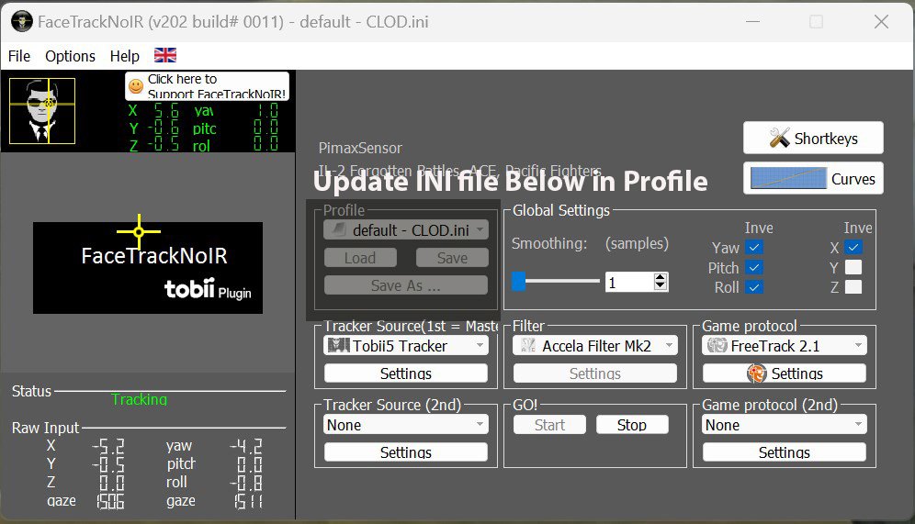
Task: Open the File menu
Action: coord(19,56)
